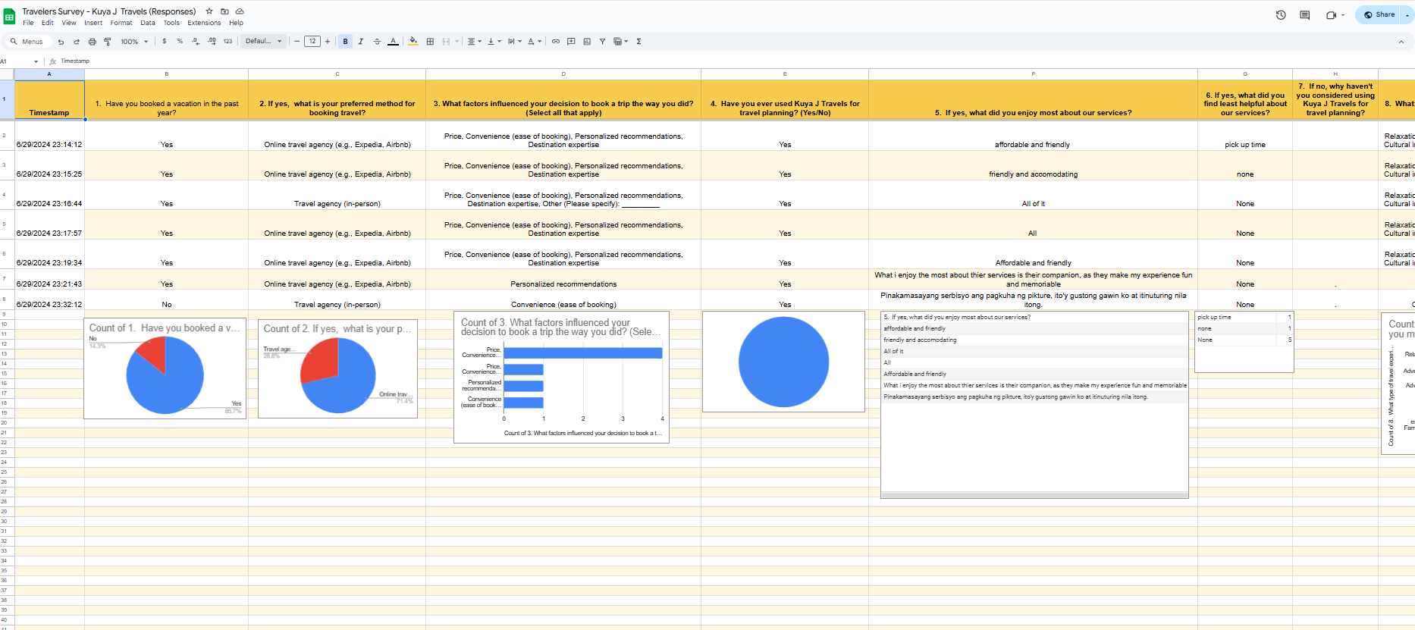
Task: Decrease font size with minus button
Action: [297, 42]
